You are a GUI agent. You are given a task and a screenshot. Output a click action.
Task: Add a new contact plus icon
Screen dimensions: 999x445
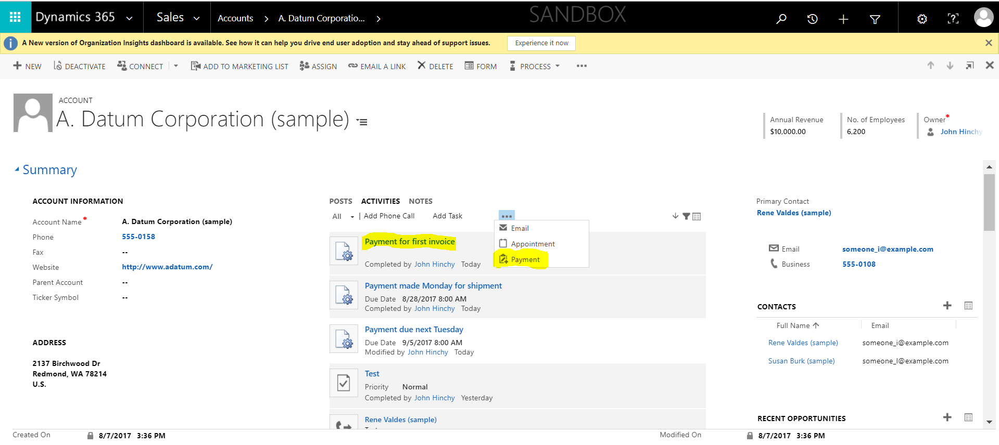pyautogui.click(x=947, y=306)
